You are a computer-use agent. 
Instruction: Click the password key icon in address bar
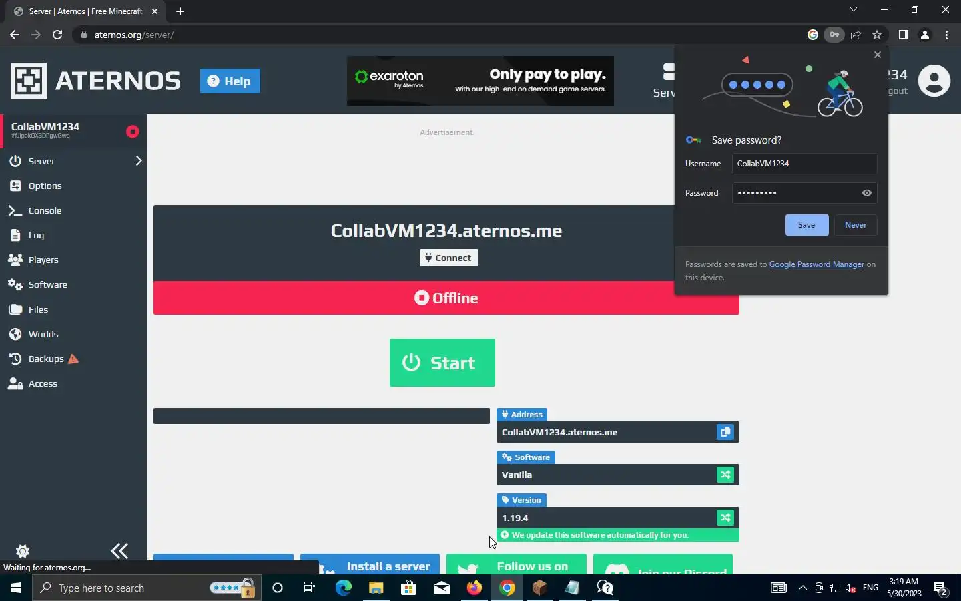pos(834,35)
